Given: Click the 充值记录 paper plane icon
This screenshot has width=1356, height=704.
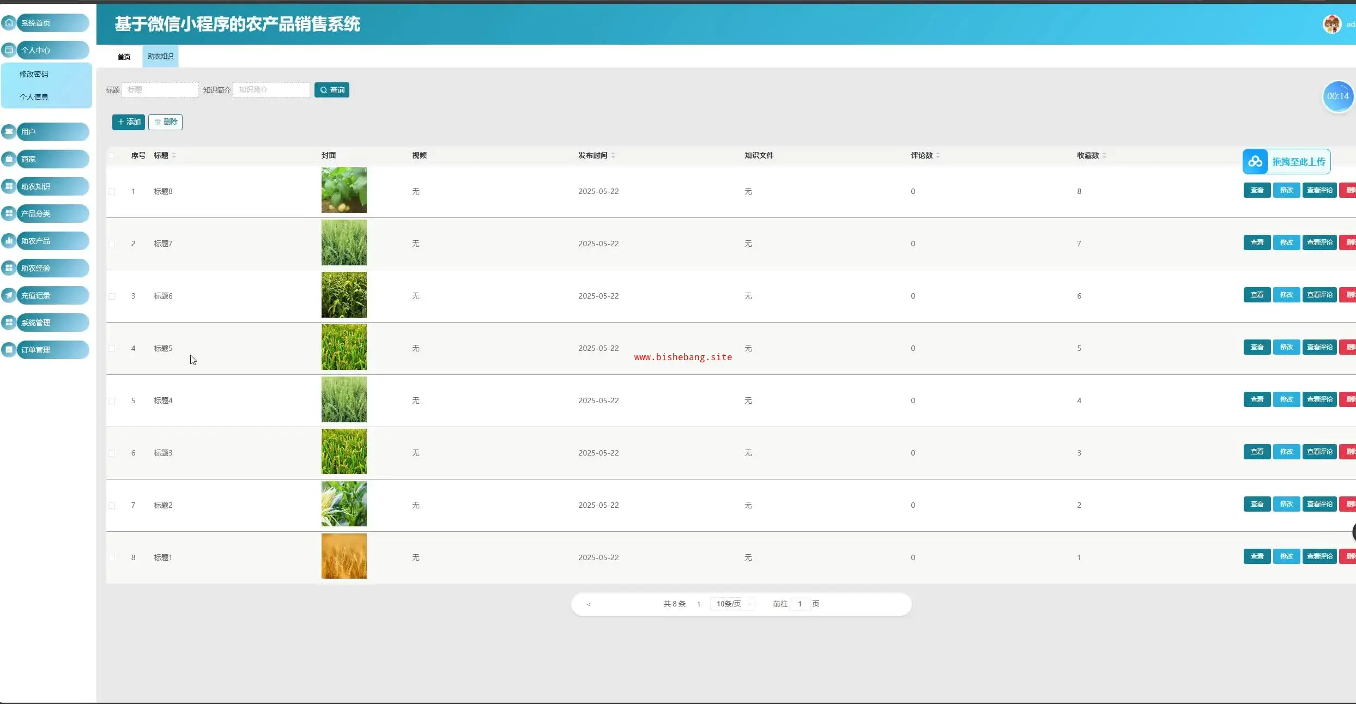Looking at the screenshot, I should 9,295.
